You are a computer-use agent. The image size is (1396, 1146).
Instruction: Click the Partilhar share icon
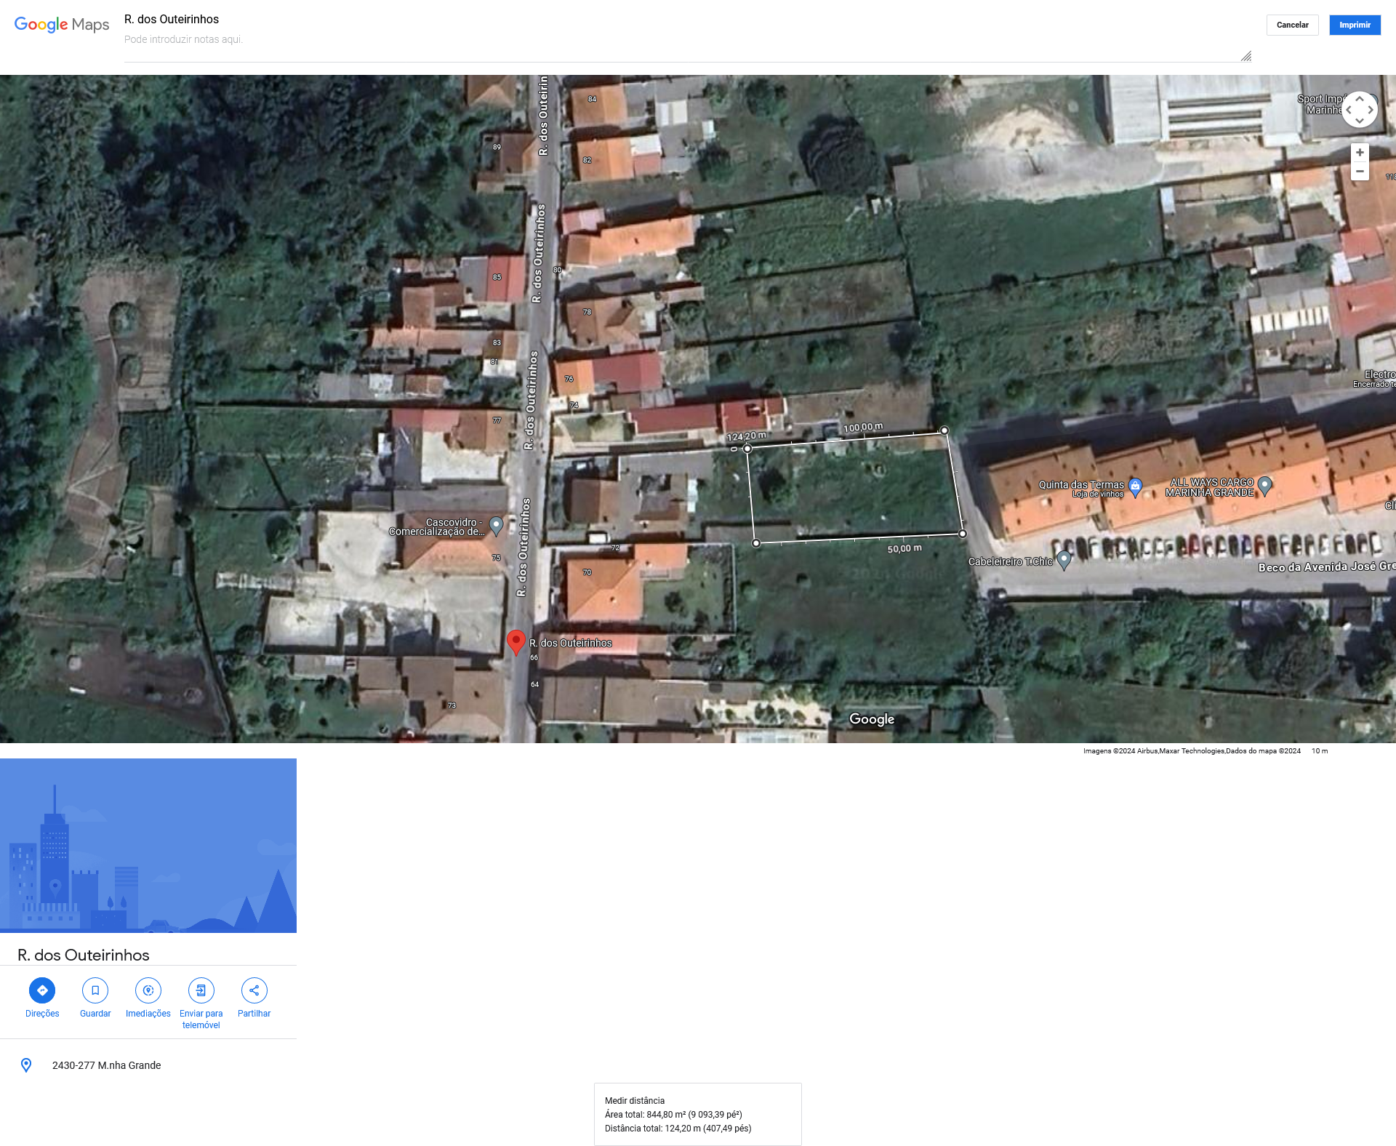pos(254,990)
